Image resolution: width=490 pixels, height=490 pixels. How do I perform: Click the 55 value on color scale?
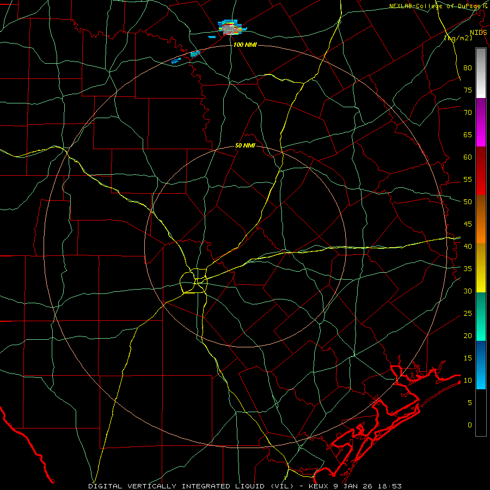tap(468, 179)
